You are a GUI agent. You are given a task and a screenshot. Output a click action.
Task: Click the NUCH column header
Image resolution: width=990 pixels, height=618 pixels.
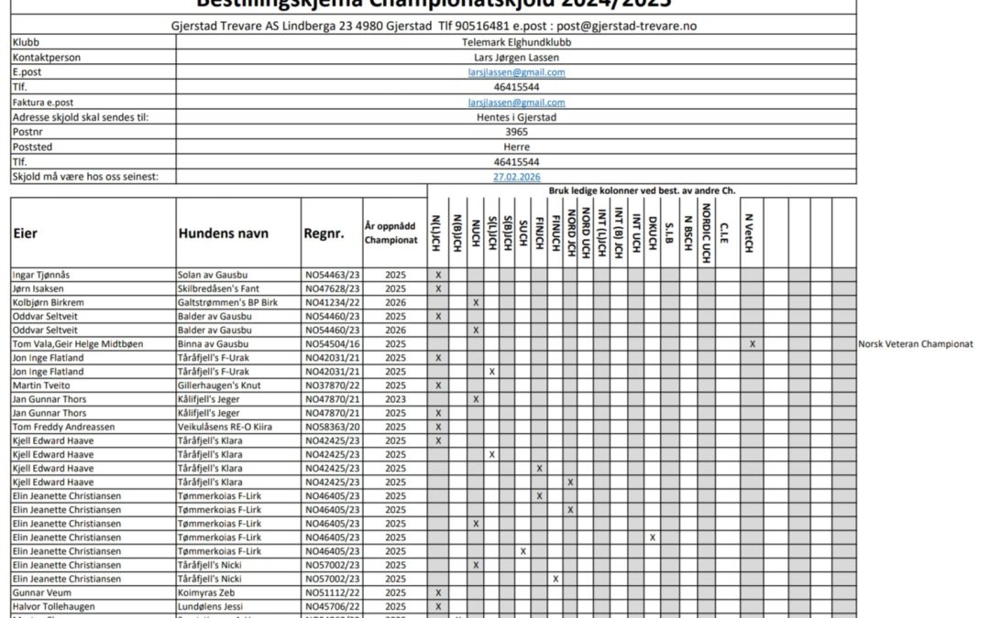coord(476,233)
